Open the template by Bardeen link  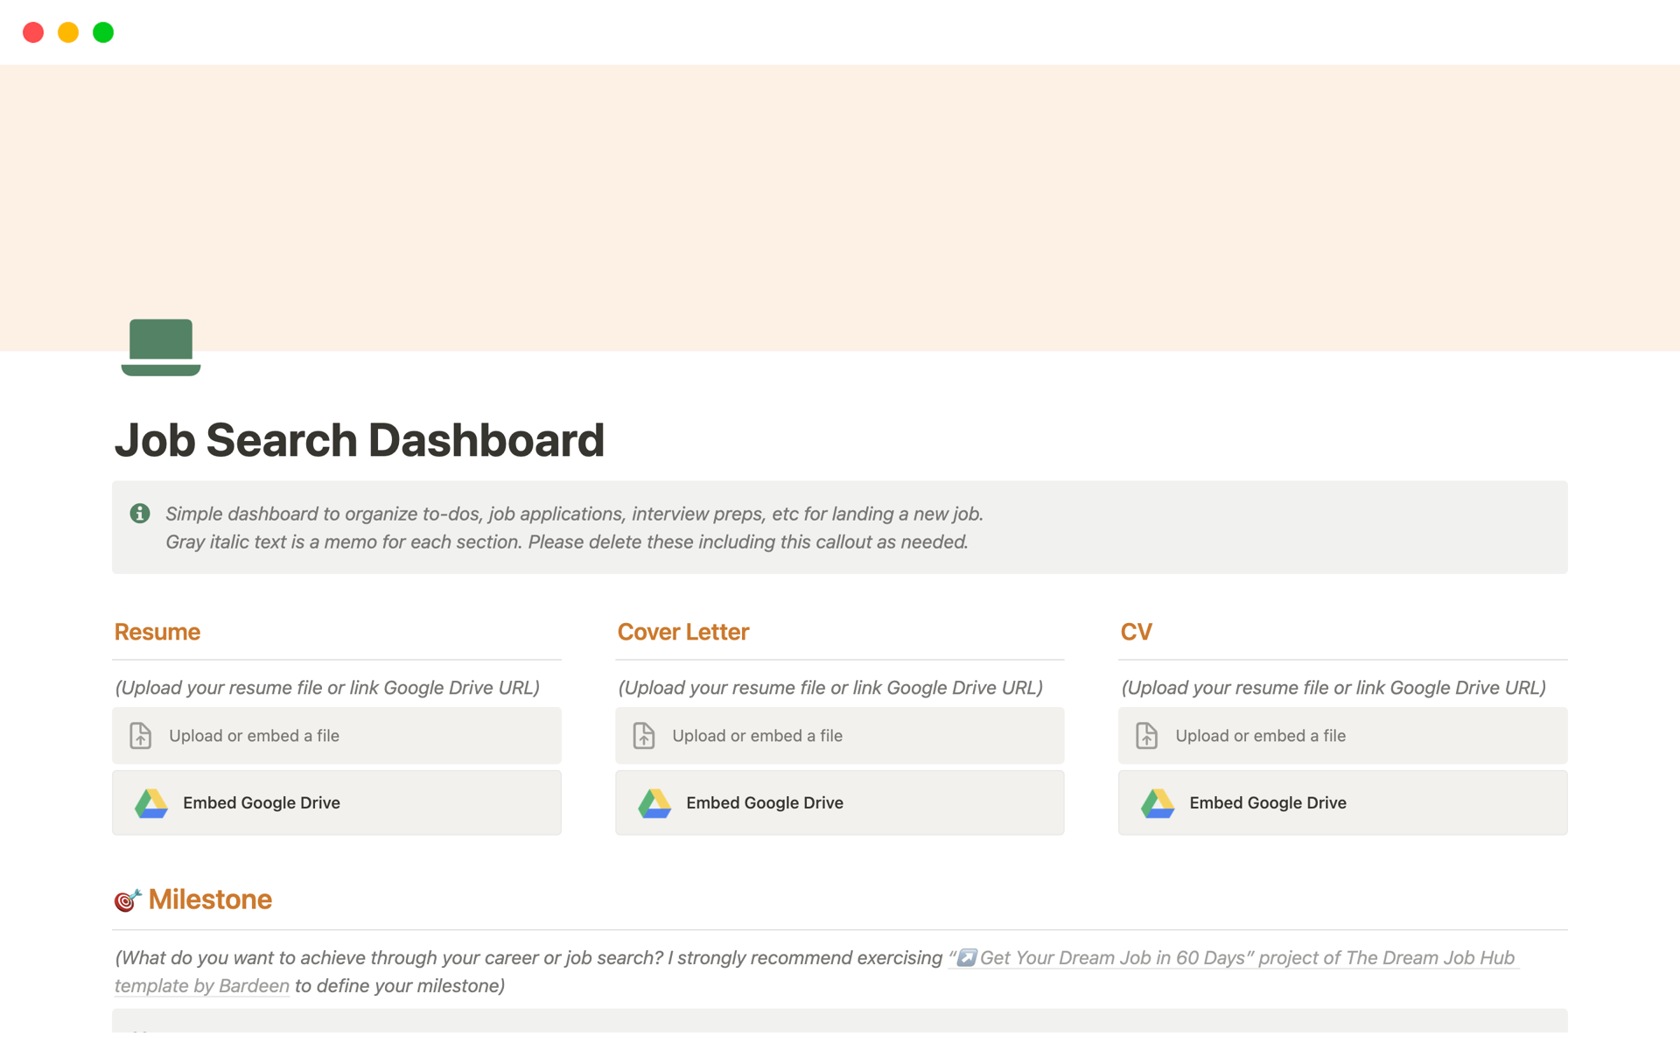pos(202,986)
